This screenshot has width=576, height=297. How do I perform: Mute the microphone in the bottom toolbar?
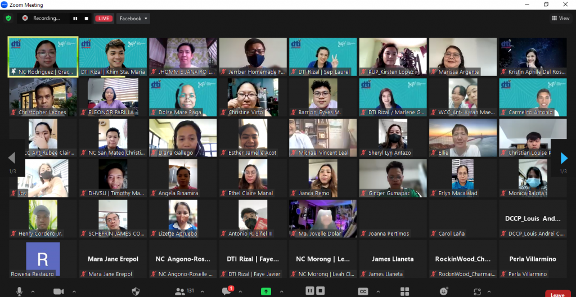click(x=20, y=291)
